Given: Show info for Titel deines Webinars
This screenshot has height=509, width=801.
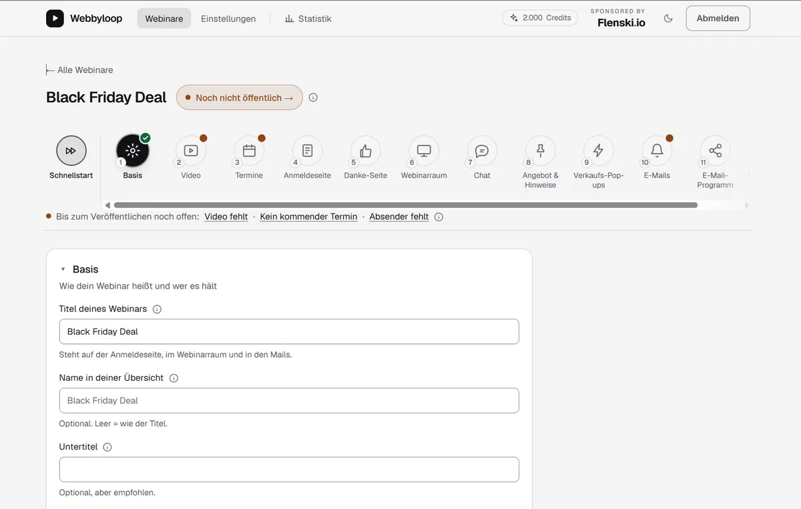Looking at the screenshot, I should 158,309.
